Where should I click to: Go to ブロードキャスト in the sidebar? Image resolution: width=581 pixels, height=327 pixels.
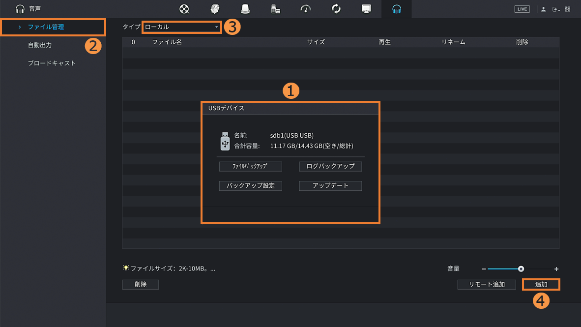pyautogui.click(x=52, y=63)
